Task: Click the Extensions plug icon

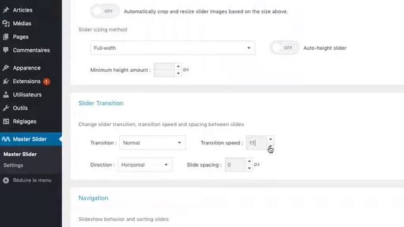Action: [6, 81]
